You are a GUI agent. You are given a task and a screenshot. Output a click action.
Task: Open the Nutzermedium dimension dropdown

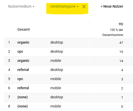[21, 6]
